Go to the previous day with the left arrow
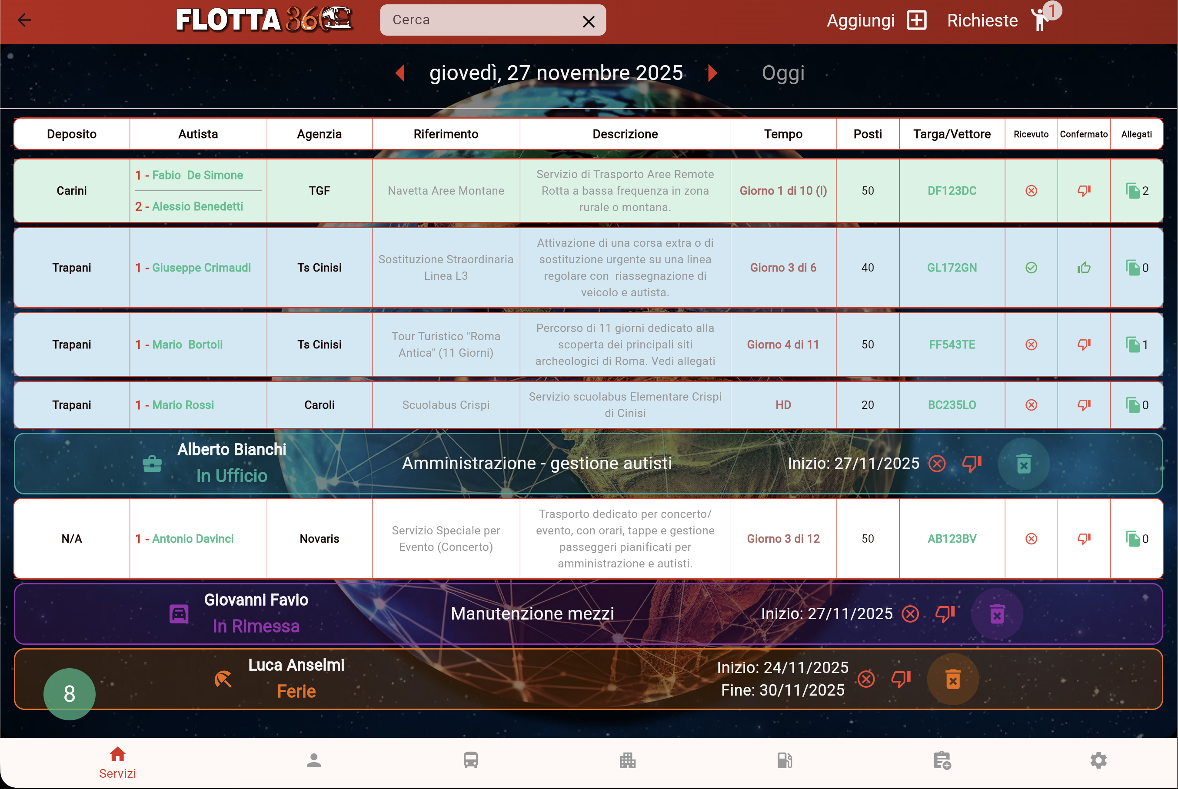This screenshot has width=1178, height=789. click(x=400, y=73)
